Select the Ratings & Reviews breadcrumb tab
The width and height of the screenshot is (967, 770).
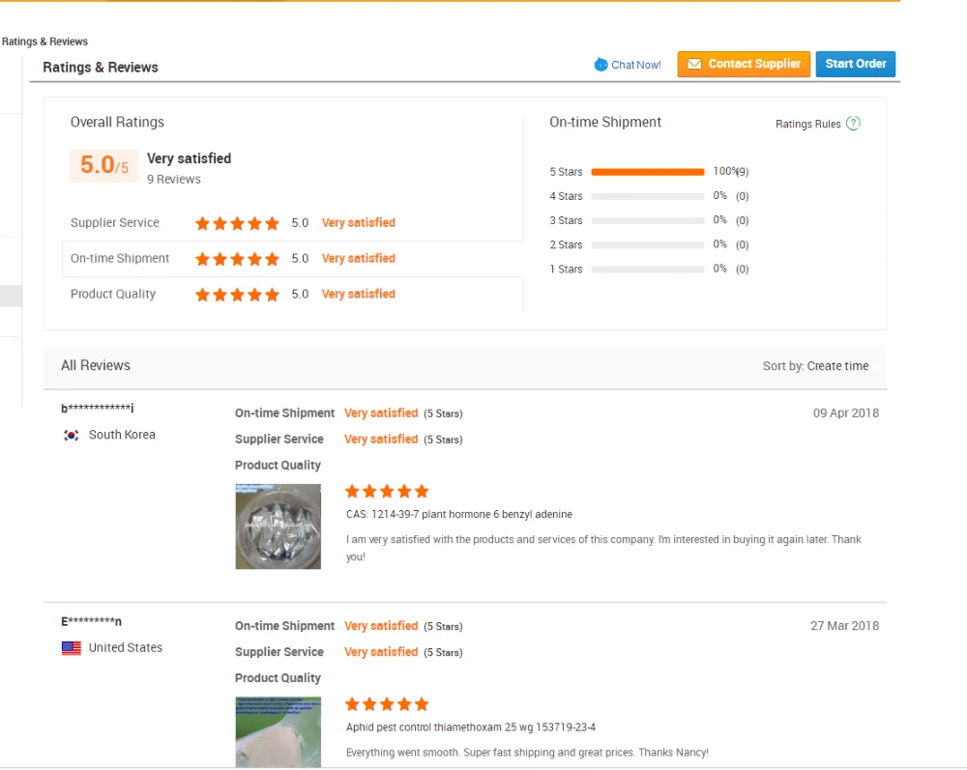pos(44,42)
